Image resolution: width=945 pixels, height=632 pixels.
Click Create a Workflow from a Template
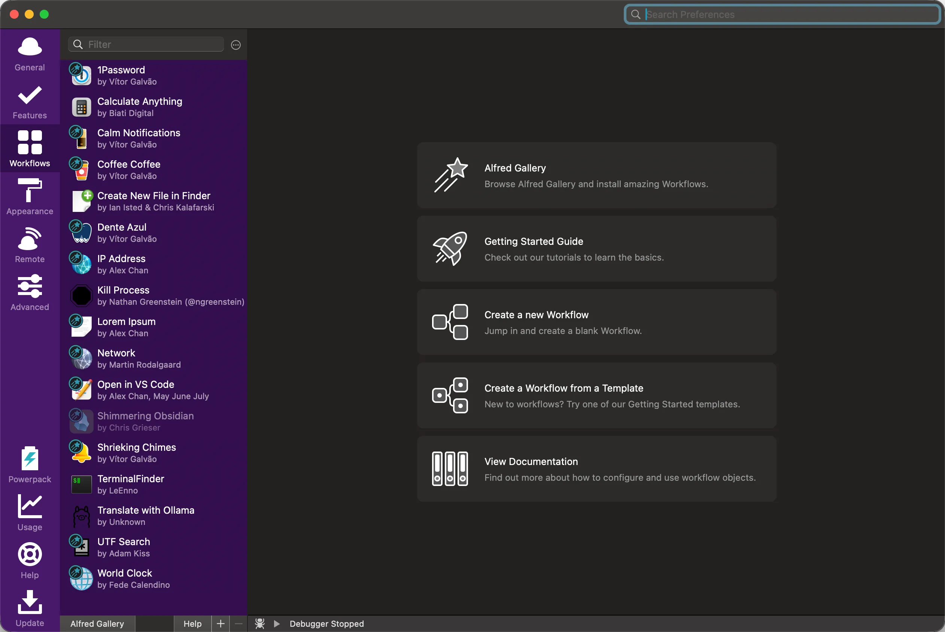point(596,395)
